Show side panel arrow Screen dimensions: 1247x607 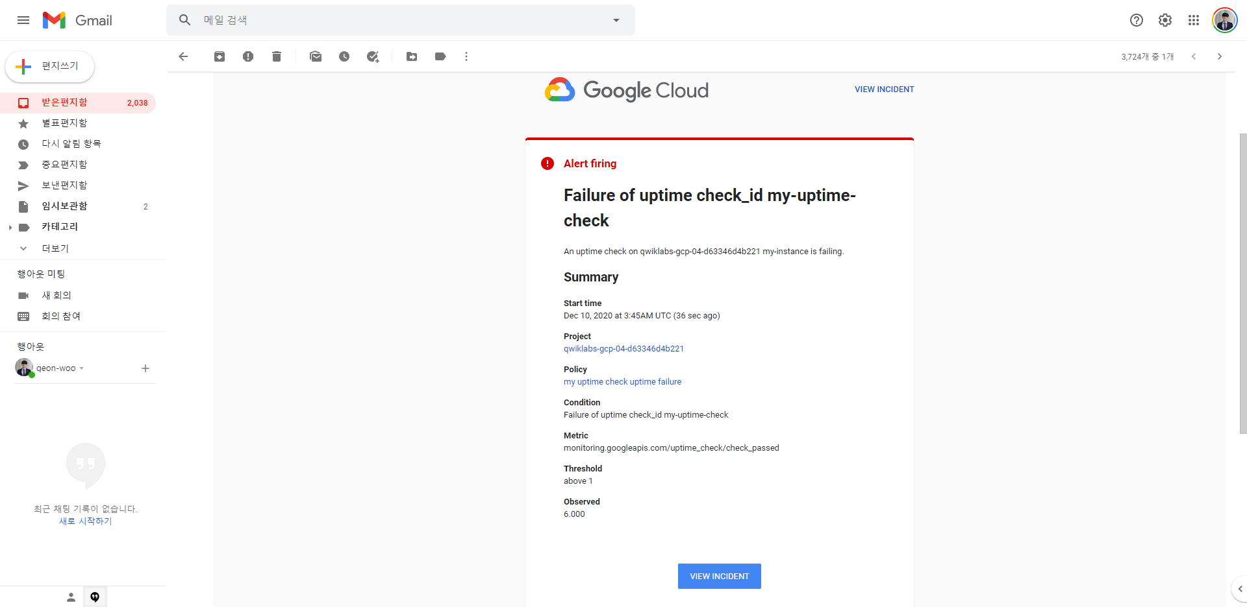(x=1239, y=589)
